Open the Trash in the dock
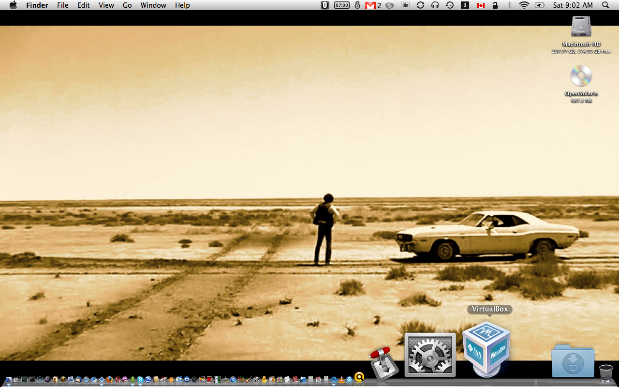Screen dimensions: 619x387 (x=606, y=373)
